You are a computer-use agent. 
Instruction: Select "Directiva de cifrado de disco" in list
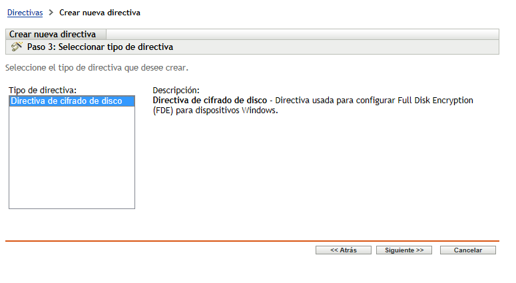click(x=67, y=101)
